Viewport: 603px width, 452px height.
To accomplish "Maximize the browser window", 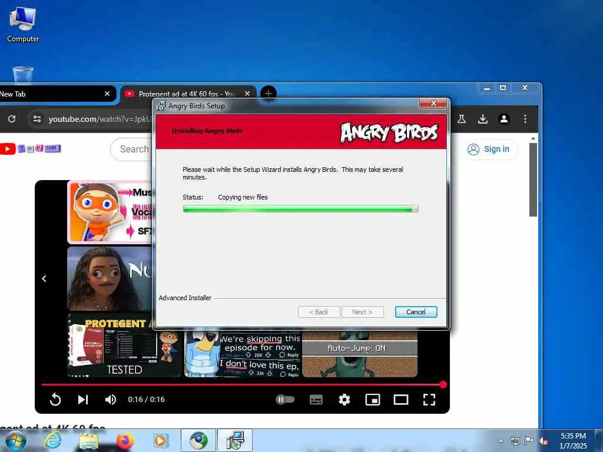I will pos(503,88).
